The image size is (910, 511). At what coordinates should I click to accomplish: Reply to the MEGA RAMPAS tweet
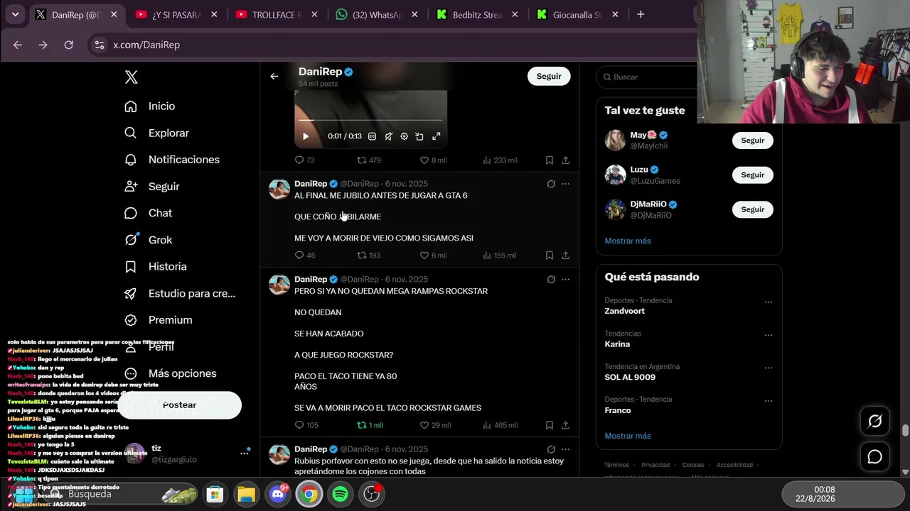pyautogui.click(x=306, y=425)
